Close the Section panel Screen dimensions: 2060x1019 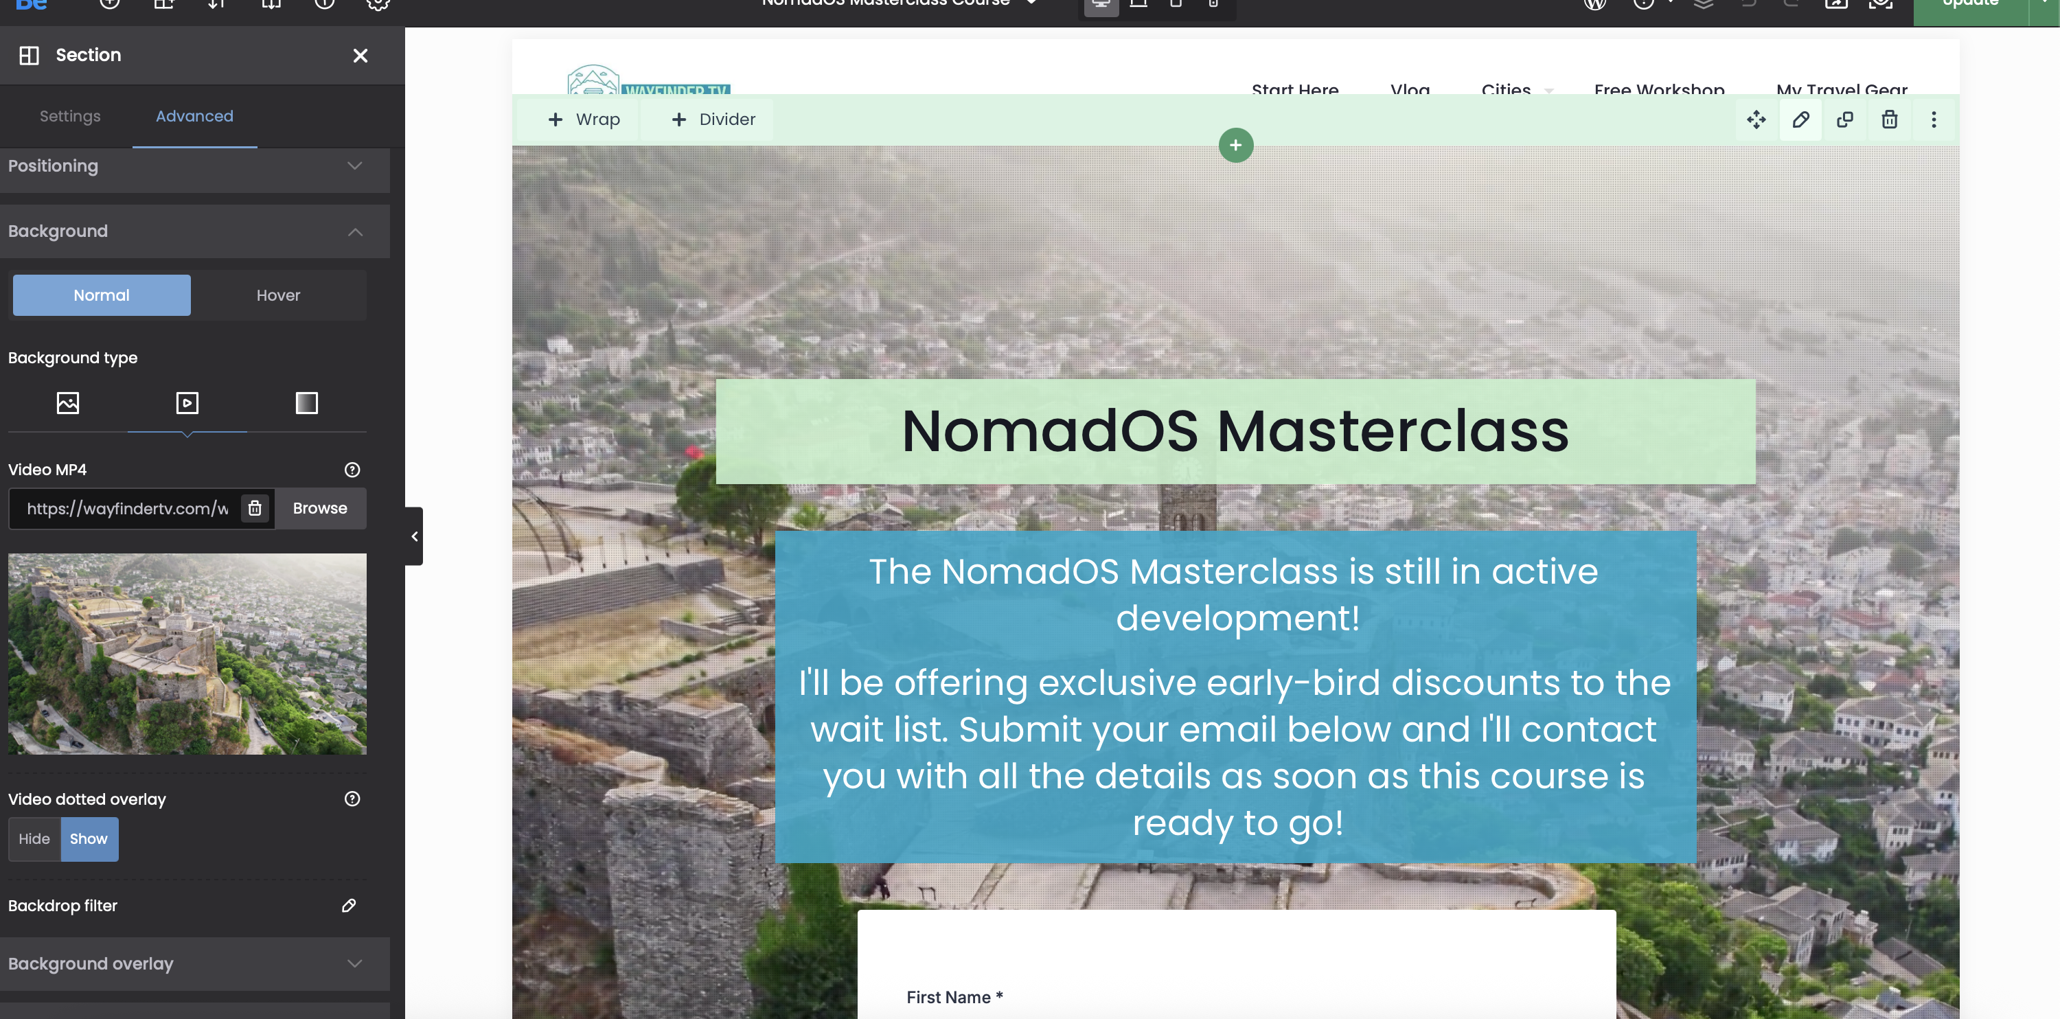(x=360, y=55)
